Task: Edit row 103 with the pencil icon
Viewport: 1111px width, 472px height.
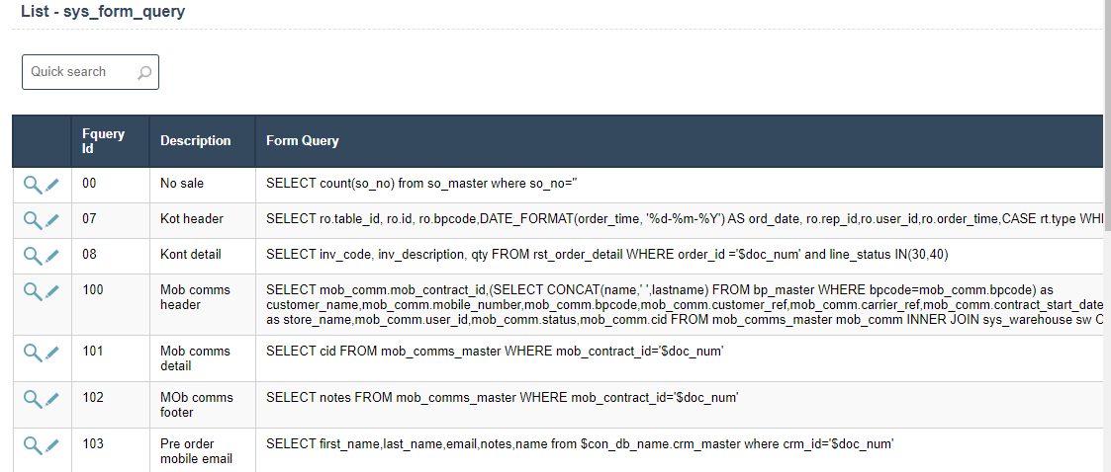Action: click(52, 445)
